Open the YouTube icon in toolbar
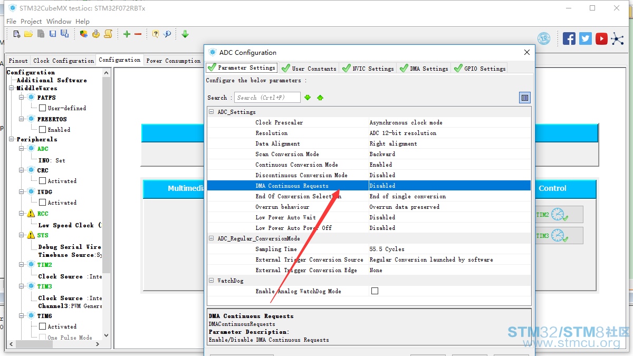The image size is (633, 356). coord(601,39)
